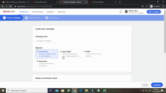Click the volume icon in system tray

pyautogui.click(x=147, y=90)
